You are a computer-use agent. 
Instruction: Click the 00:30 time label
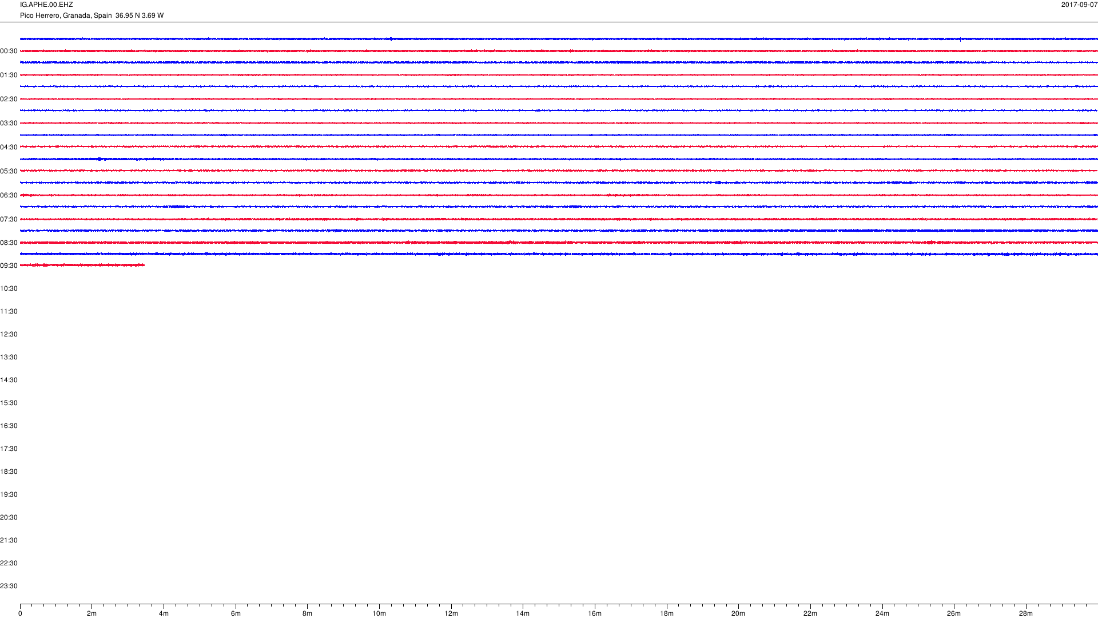click(x=9, y=51)
